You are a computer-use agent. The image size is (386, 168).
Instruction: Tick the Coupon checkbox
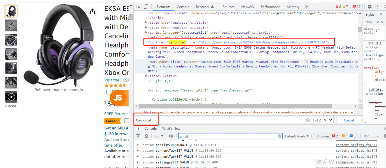(x=126, y=121)
